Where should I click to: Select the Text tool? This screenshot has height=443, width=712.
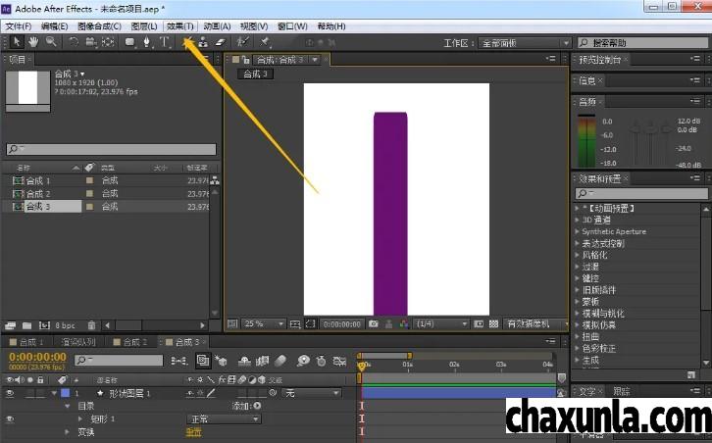[165, 42]
